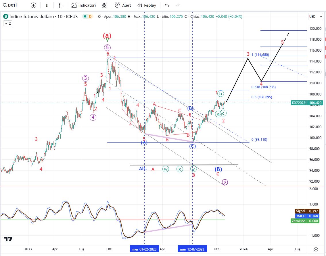Click the circled w green label
Image resolution: width=326 pixels, height=256 pixels.
click(x=166, y=169)
